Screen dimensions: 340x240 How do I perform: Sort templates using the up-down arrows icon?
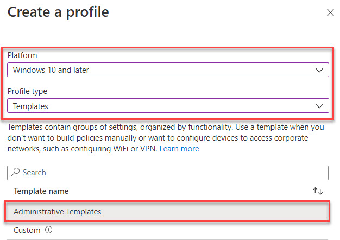click(318, 191)
